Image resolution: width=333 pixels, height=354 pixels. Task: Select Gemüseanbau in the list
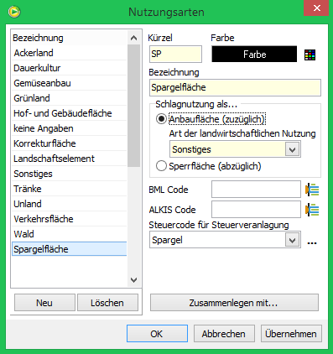(x=69, y=83)
